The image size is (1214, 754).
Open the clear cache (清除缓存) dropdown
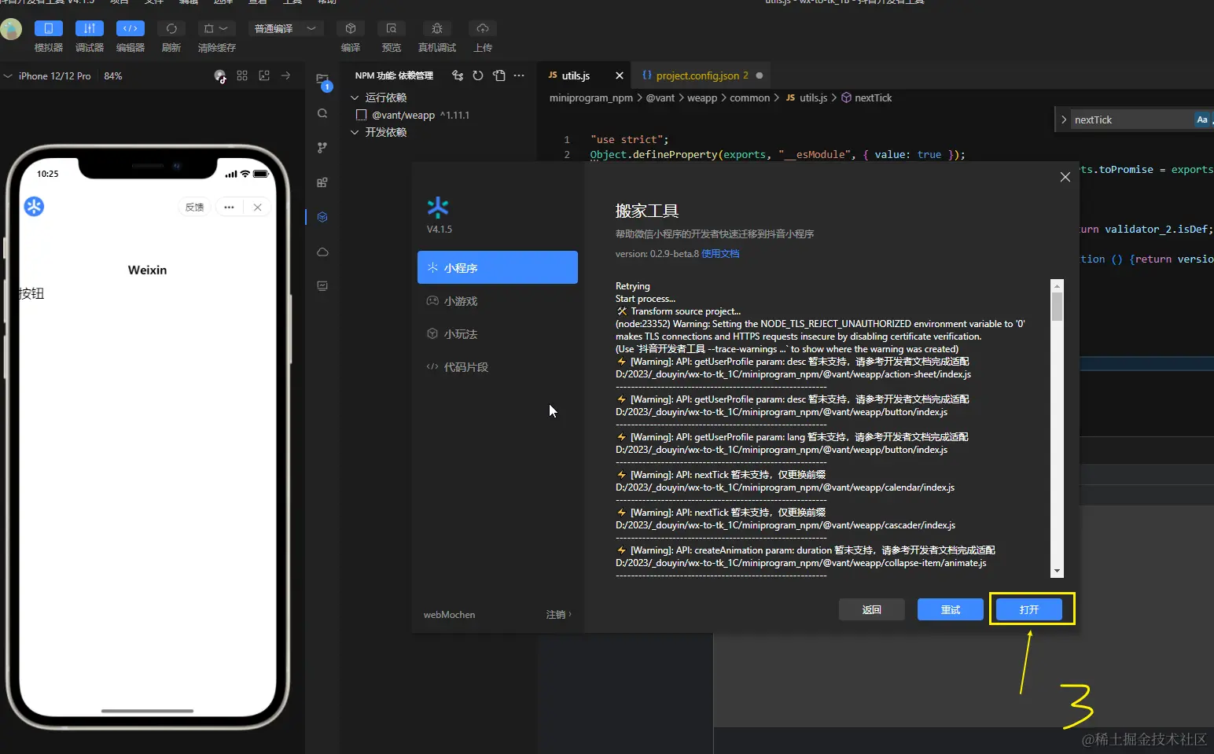pyautogui.click(x=215, y=28)
